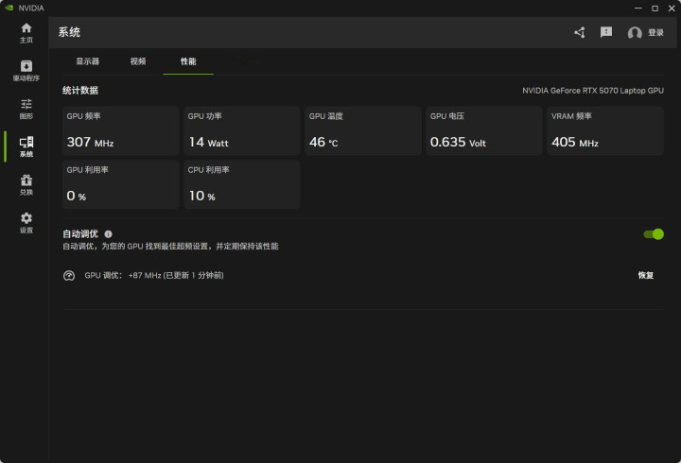Screen dimensions: 681x463
Task: Click the VRAM 频率 405 MHz card
Action: [x=605, y=130]
